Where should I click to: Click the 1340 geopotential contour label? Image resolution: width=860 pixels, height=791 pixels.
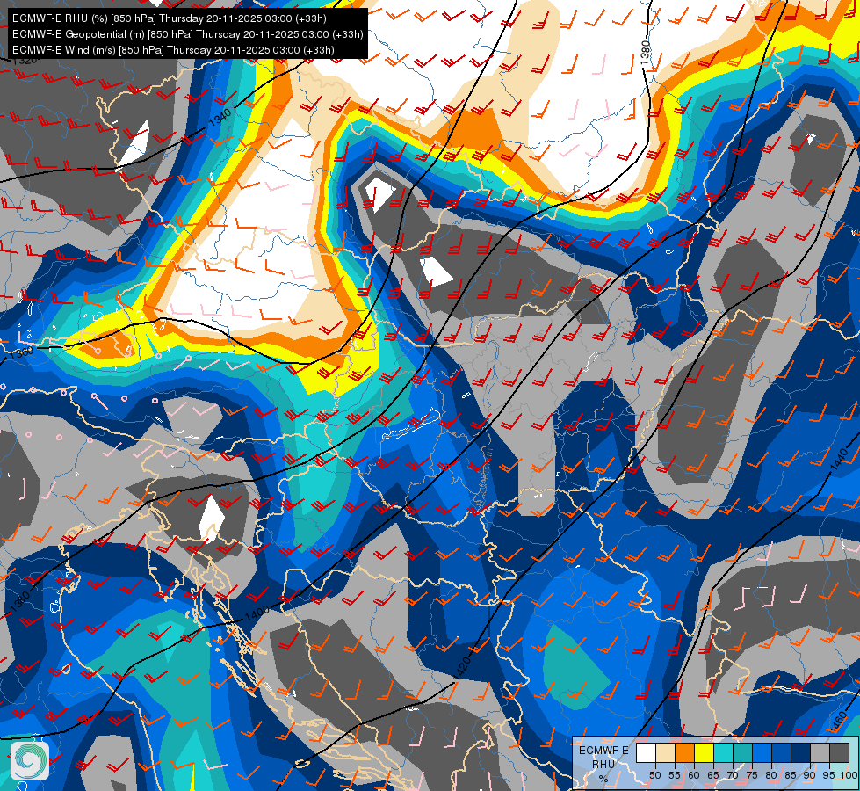point(220,119)
